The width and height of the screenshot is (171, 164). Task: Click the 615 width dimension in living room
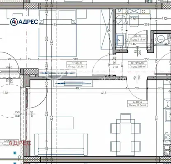(104, 93)
